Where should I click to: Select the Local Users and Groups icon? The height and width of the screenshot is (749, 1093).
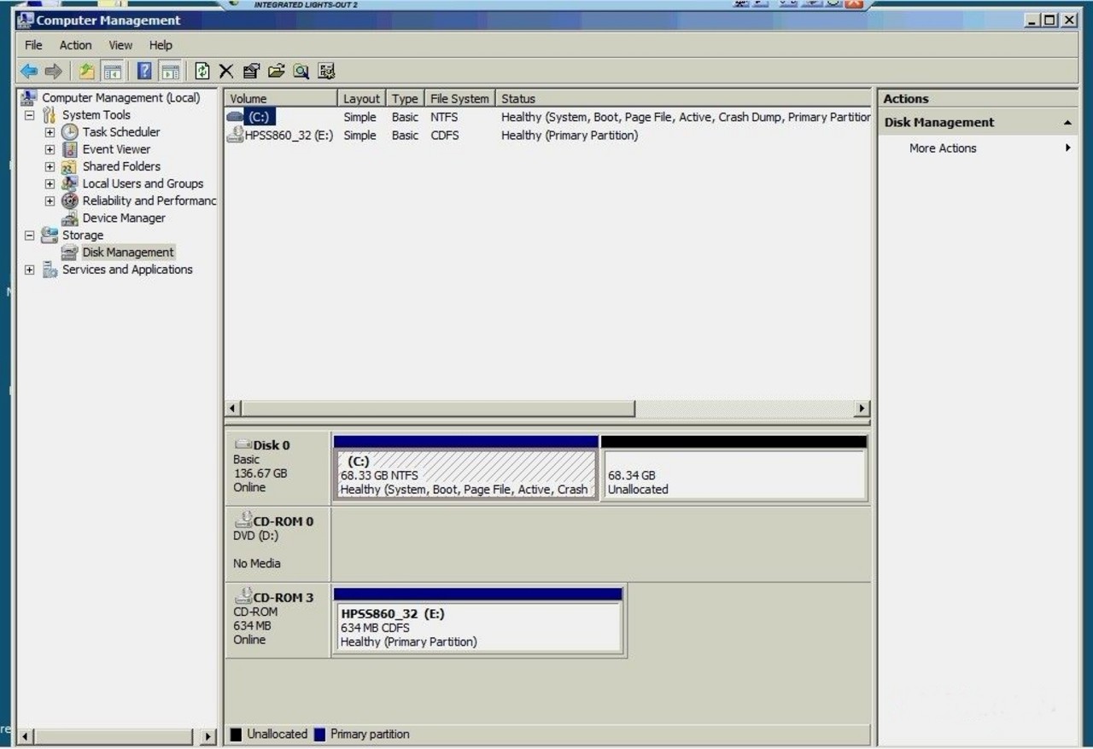[70, 183]
